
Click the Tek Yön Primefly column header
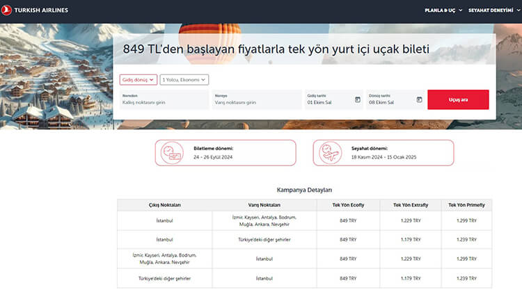(466, 205)
